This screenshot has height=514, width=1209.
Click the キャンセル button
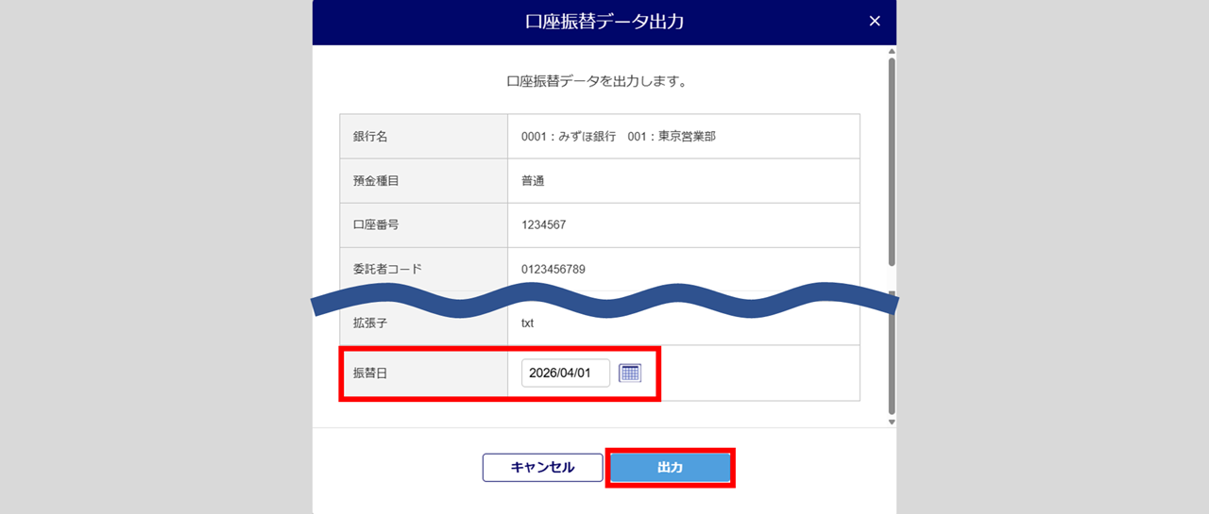coord(542,468)
